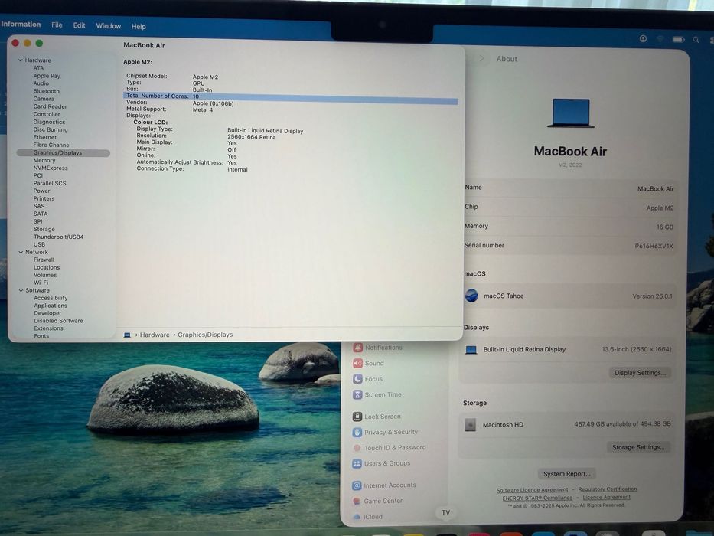714x536 pixels.
Task: Collapse the Network section in the sidebar
Action: [x=21, y=252]
